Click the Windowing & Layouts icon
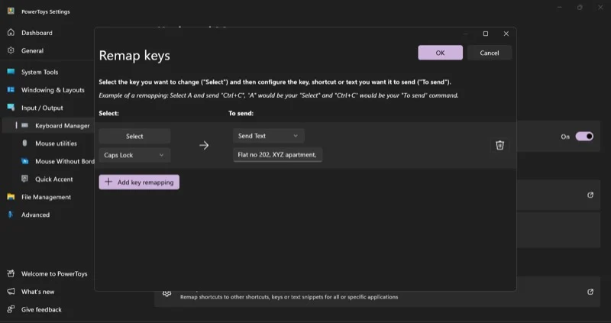 [x=11, y=89]
